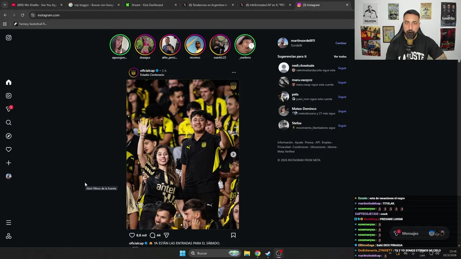Open Notifications heart icon in sidebar

pos(9,149)
